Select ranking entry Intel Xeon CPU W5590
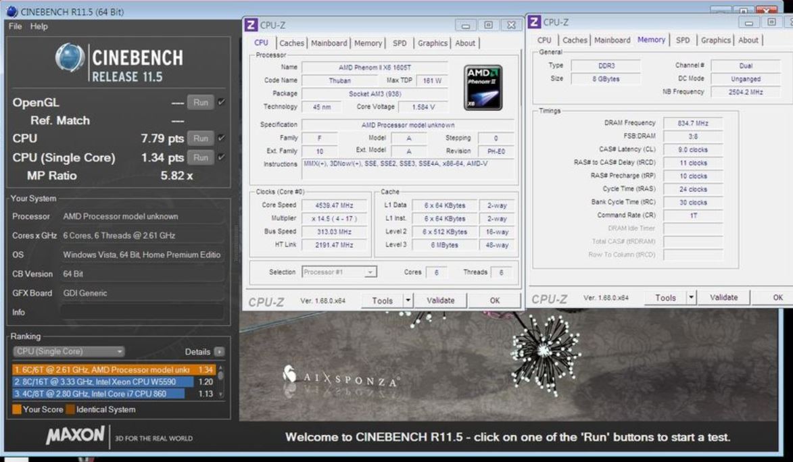The width and height of the screenshot is (793, 462). coord(114,382)
